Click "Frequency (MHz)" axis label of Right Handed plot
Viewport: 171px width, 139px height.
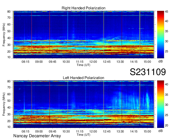[x=4, y=34]
